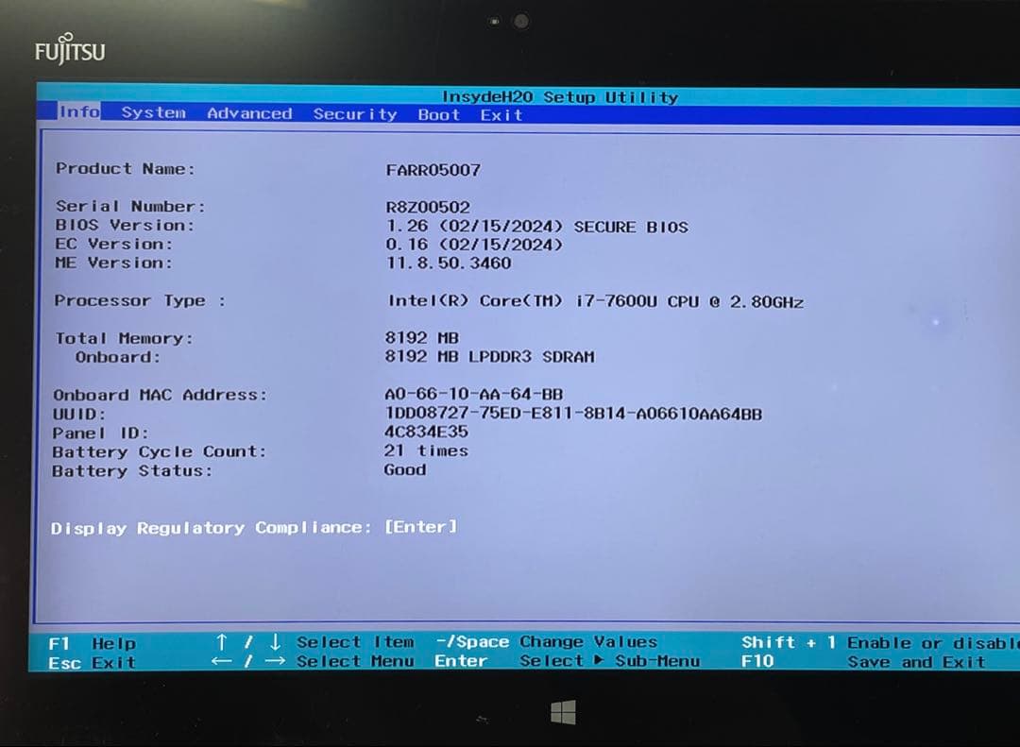Switch to the Exit tab
This screenshot has width=1020, height=747.
pyautogui.click(x=501, y=115)
